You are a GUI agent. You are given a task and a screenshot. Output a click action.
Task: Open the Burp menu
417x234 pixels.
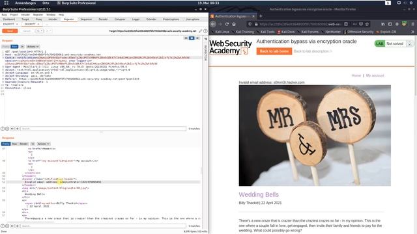pyautogui.click(x=5, y=15)
